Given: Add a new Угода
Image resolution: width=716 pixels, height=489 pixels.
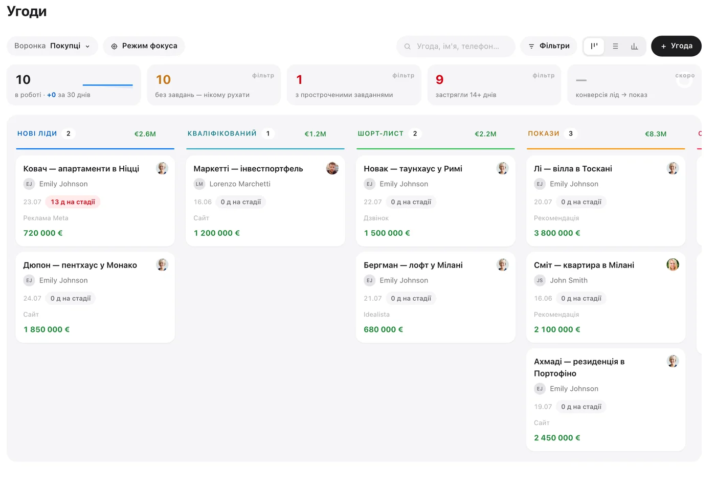Looking at the screenshot, I should click(x=676, y=46).
